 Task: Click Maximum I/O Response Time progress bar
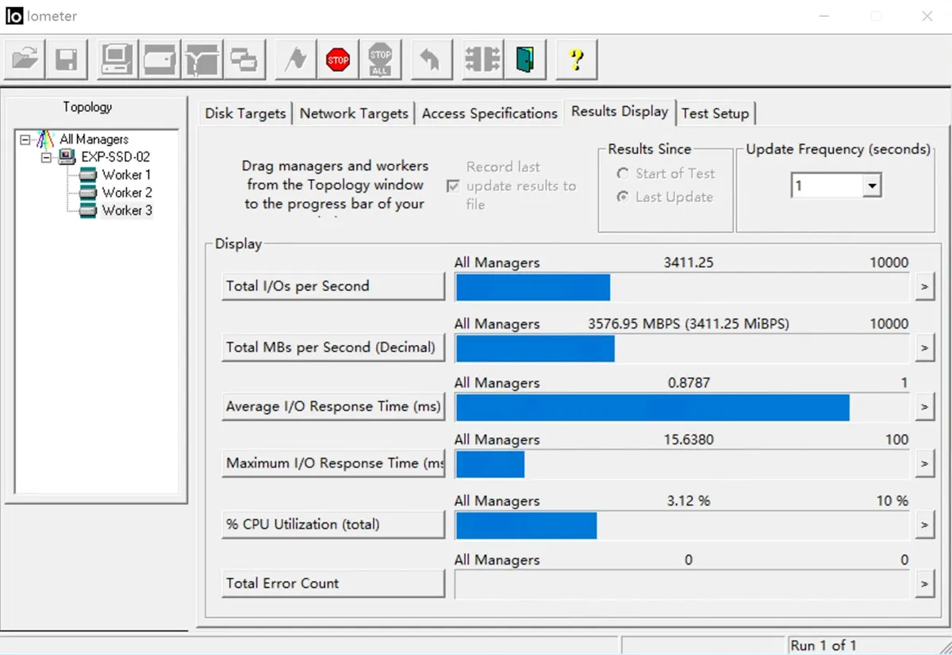pyautogui.click(x=682, y=464)
